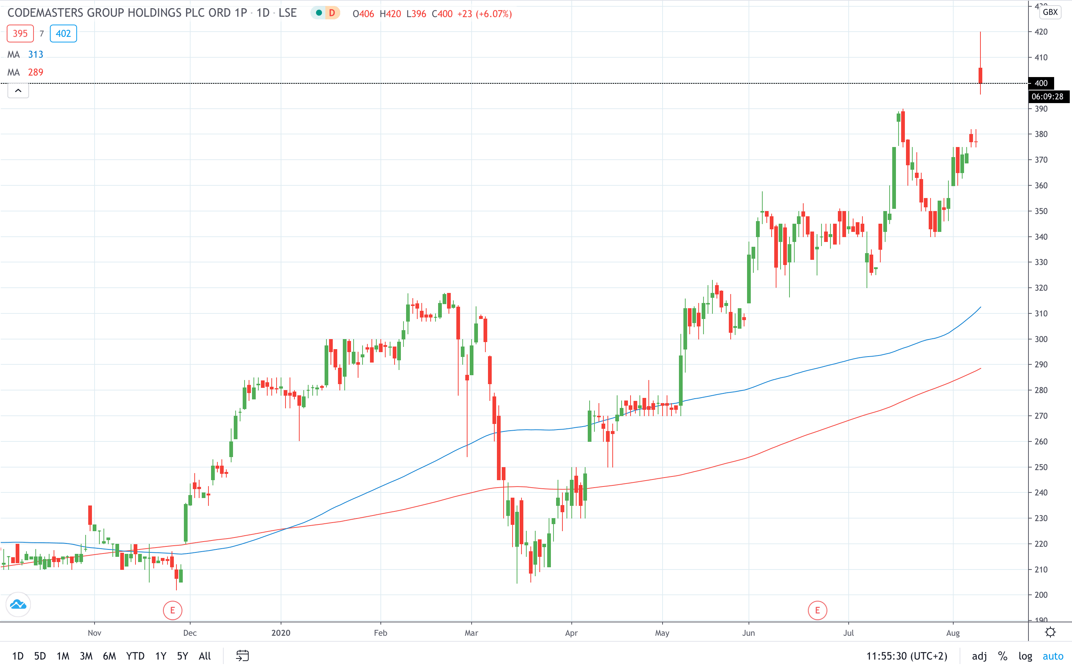Toggle percent scale mode
This screenshot has width=1072, height=670.
pos(1002,656)
